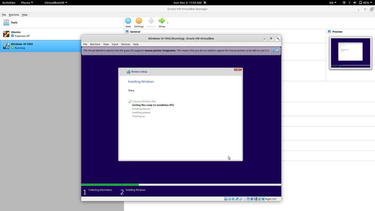375x211 pixels.
Task: Open EN keyboard layout dropdown
Action: point(333,3)
